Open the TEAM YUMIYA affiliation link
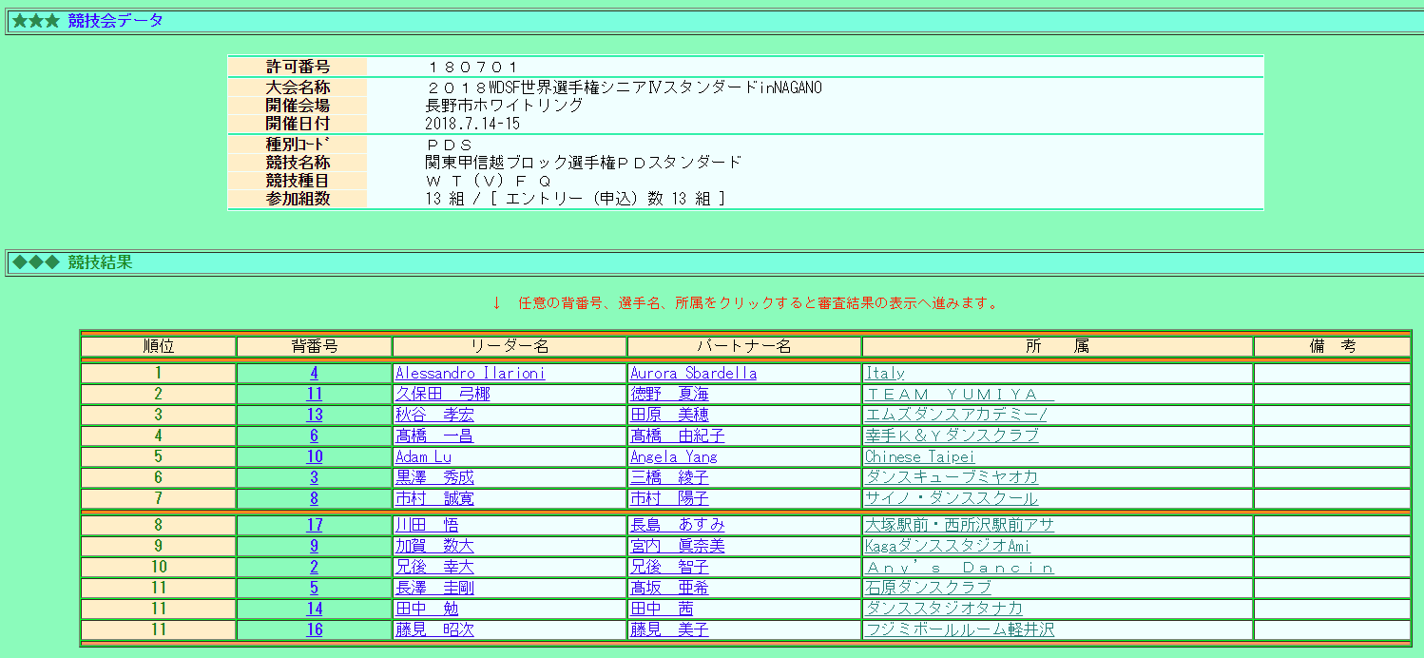This screenshot has height=658, width=1424. (x=959, y=395)
